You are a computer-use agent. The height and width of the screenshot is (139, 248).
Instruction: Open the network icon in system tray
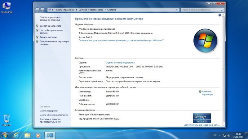[224, 136]
